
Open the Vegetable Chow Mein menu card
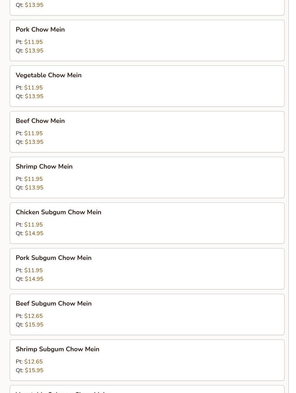(x=147, y=86)
